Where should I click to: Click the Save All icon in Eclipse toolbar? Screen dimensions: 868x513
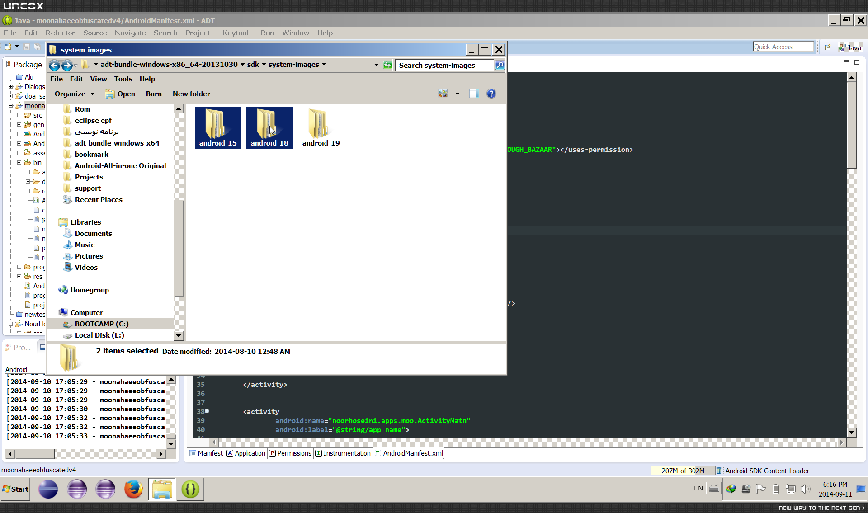click(x=37, y=47)
